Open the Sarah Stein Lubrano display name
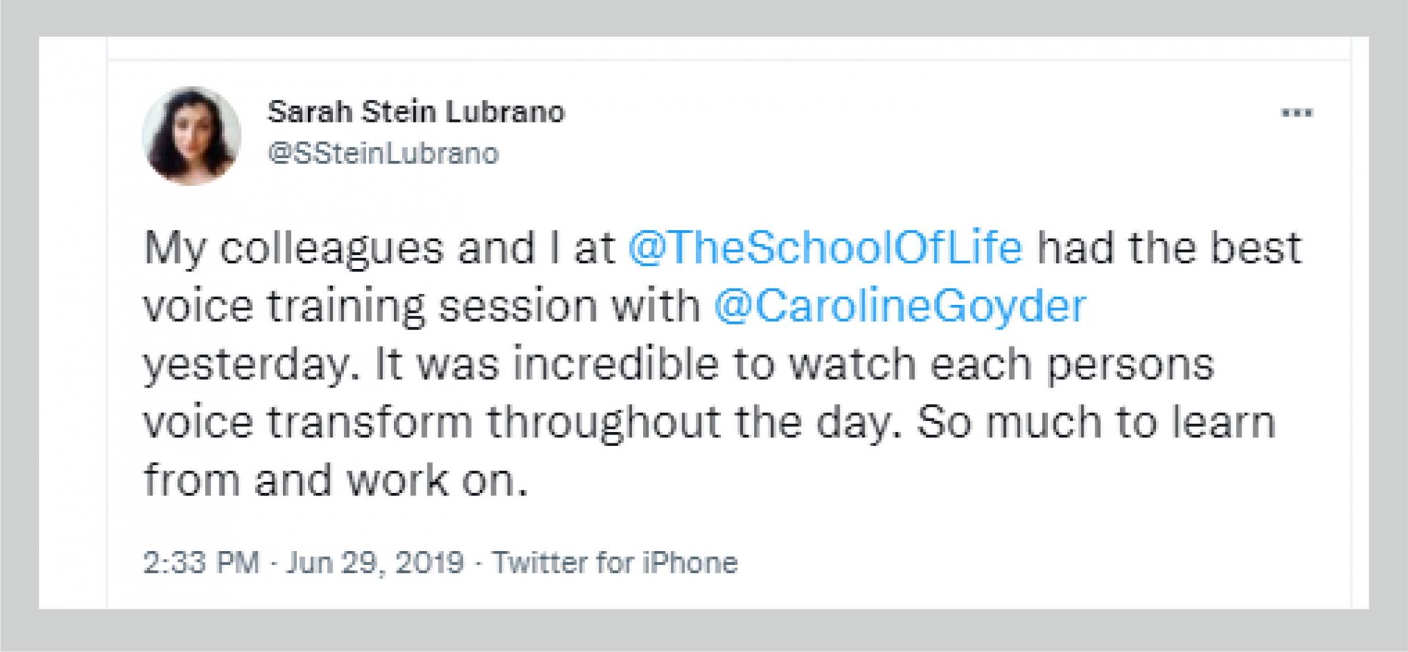Image resolution: width=1408 pixels, height=652 pixels. click(416, 112)
